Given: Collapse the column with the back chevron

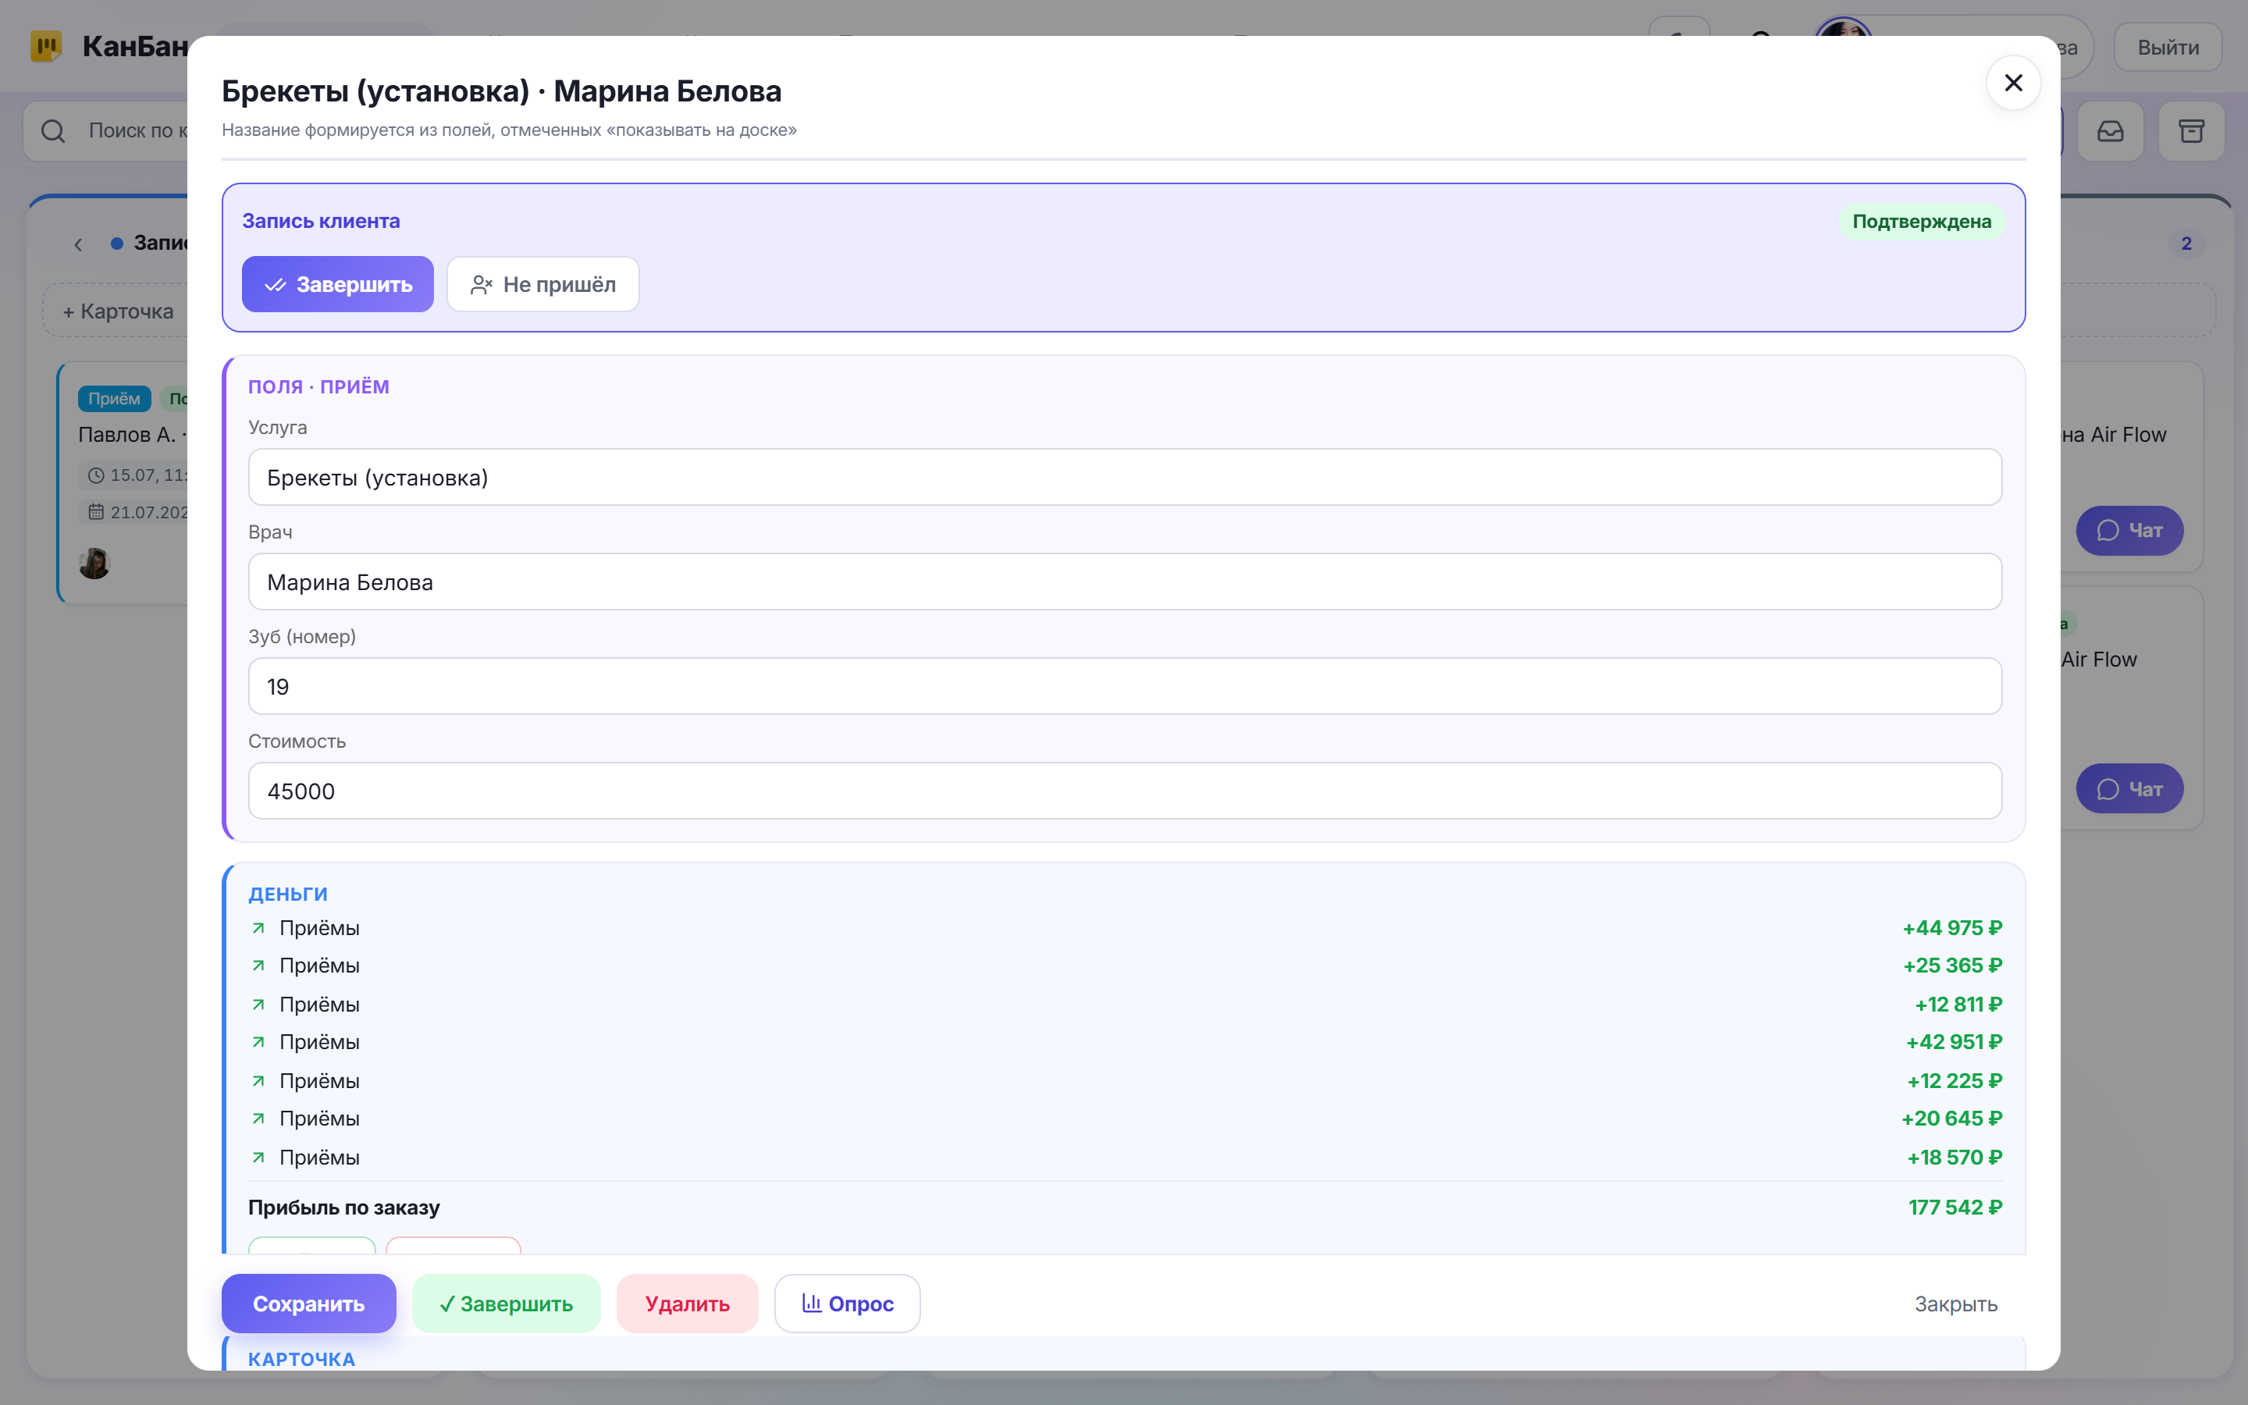Looking at the screenshot, I should 78,244.
